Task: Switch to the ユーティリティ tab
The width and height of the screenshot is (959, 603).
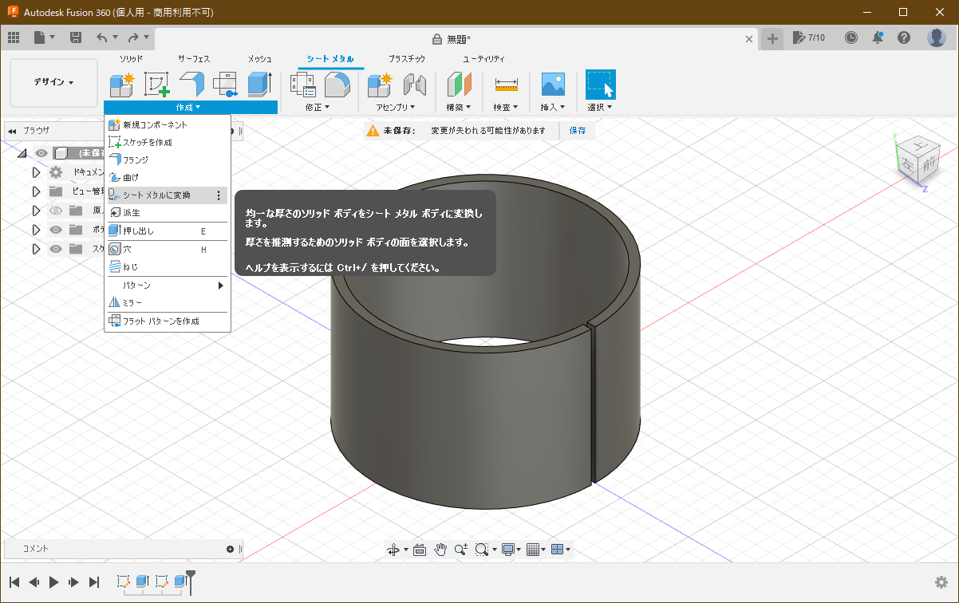Action: pos(484,59)
